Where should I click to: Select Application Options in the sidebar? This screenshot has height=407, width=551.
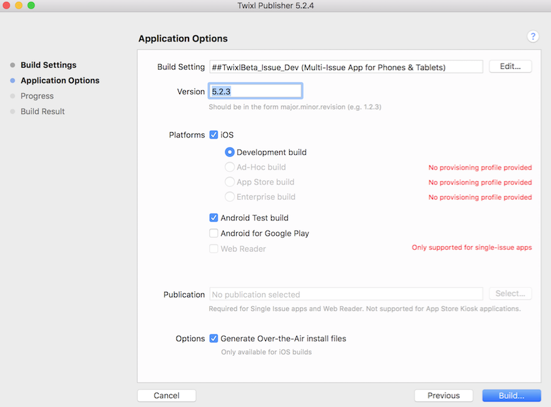point(60,81)
